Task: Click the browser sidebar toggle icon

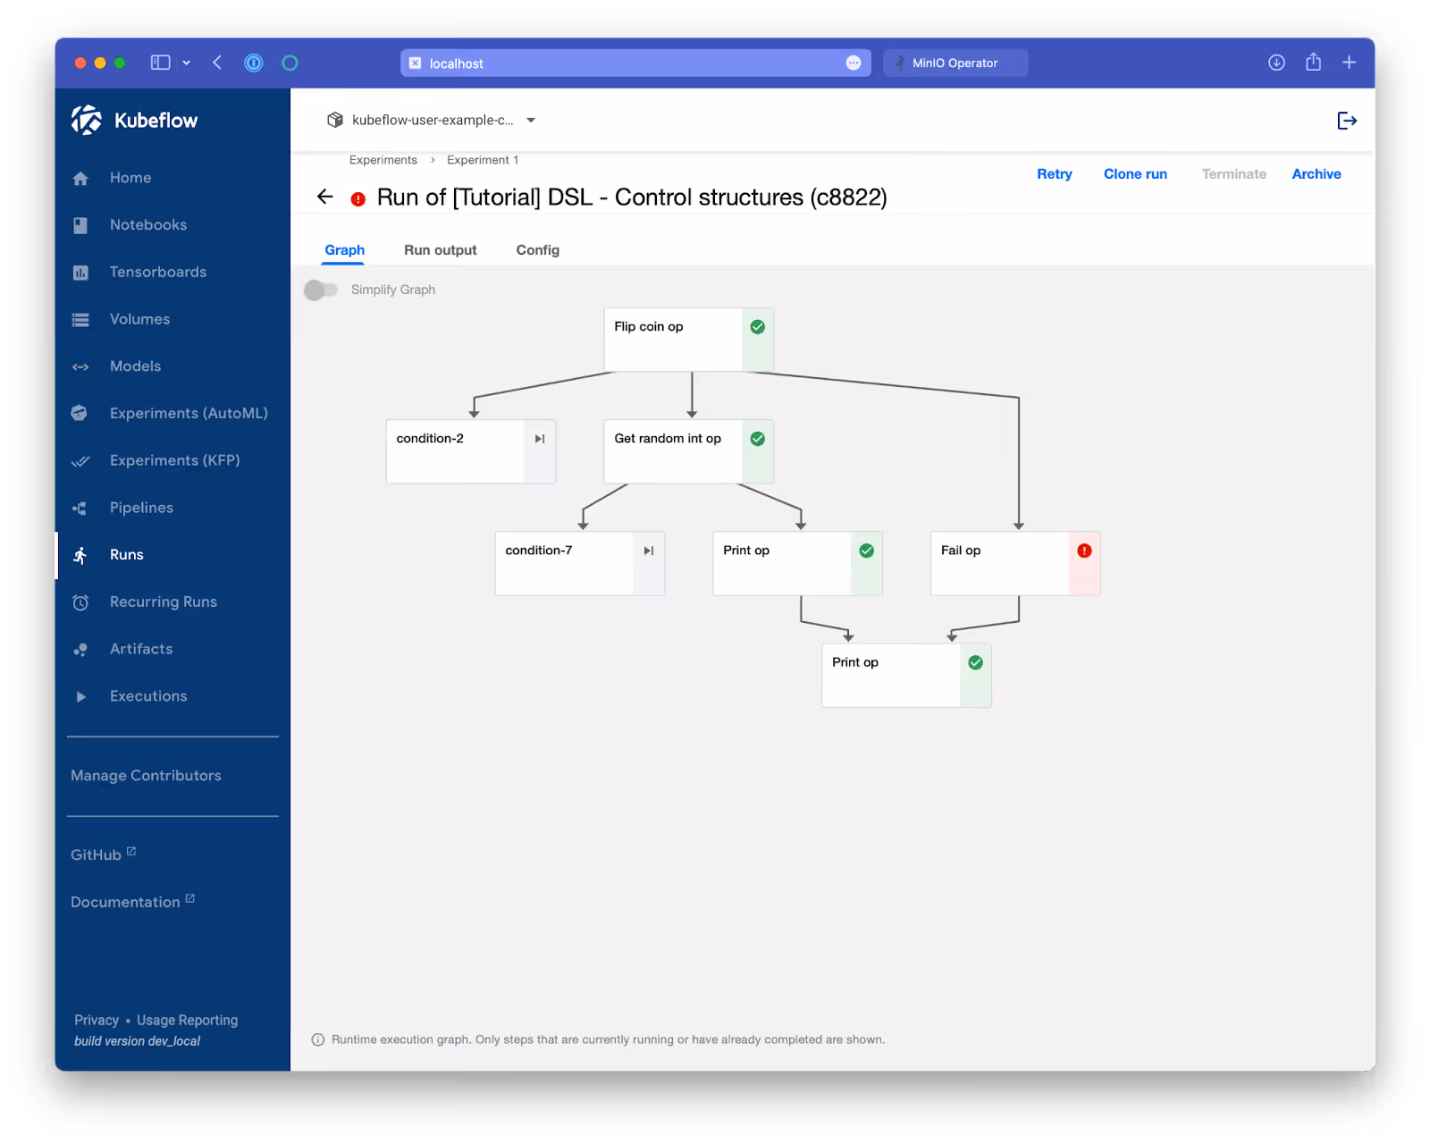Action: pos(161,63)
